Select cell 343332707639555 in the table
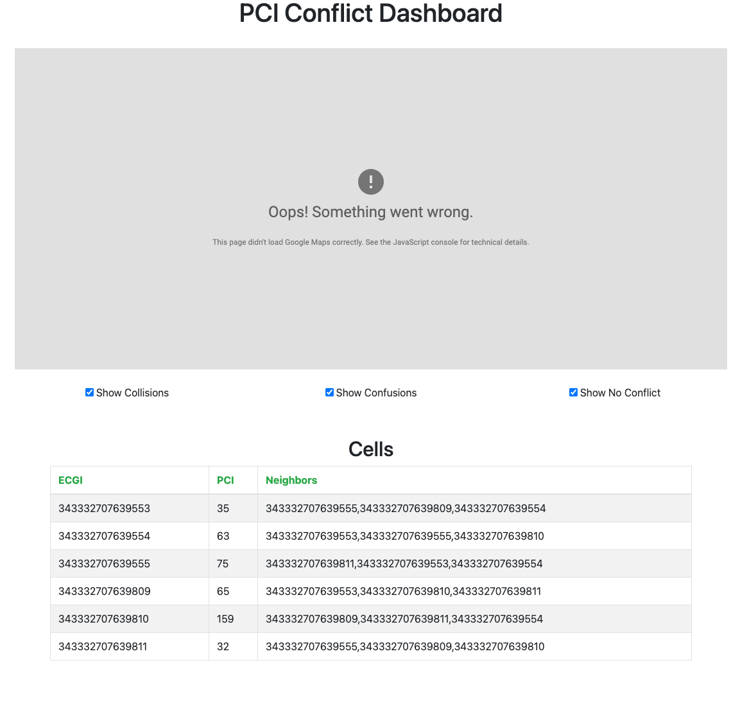Screen dimensions: 740x701 click(x=105, y=563)
